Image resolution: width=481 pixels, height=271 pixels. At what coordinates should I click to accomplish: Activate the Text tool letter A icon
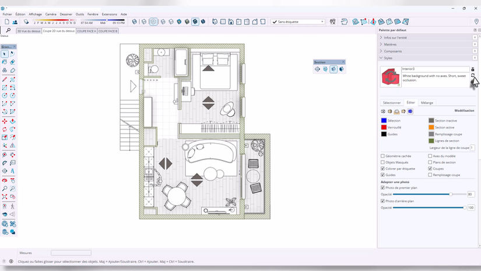(x=13, y=171)
